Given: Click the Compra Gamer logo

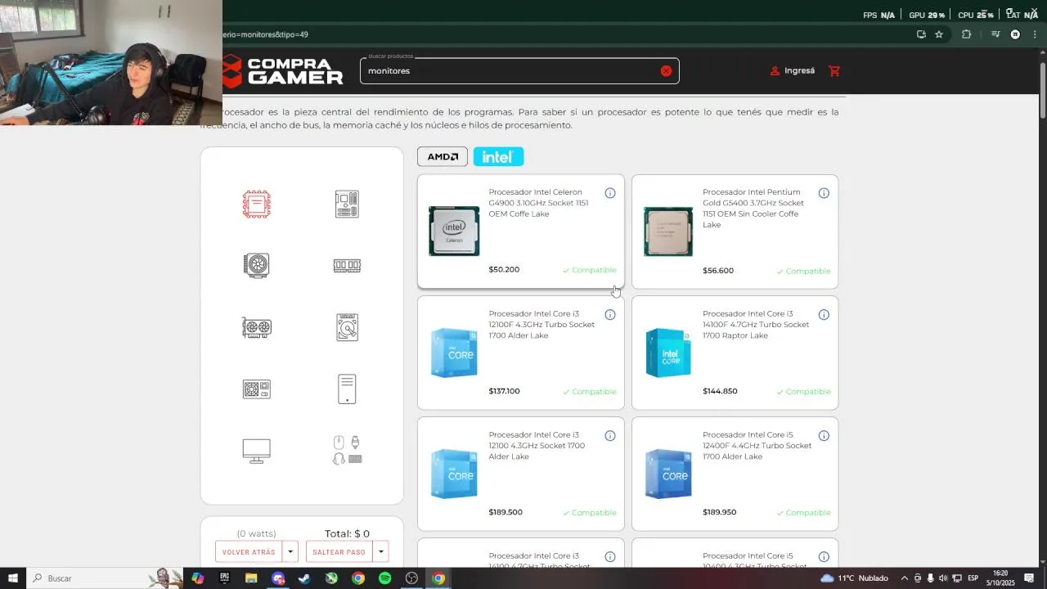Looking at the screenshot, I should [x=283, y=71].
